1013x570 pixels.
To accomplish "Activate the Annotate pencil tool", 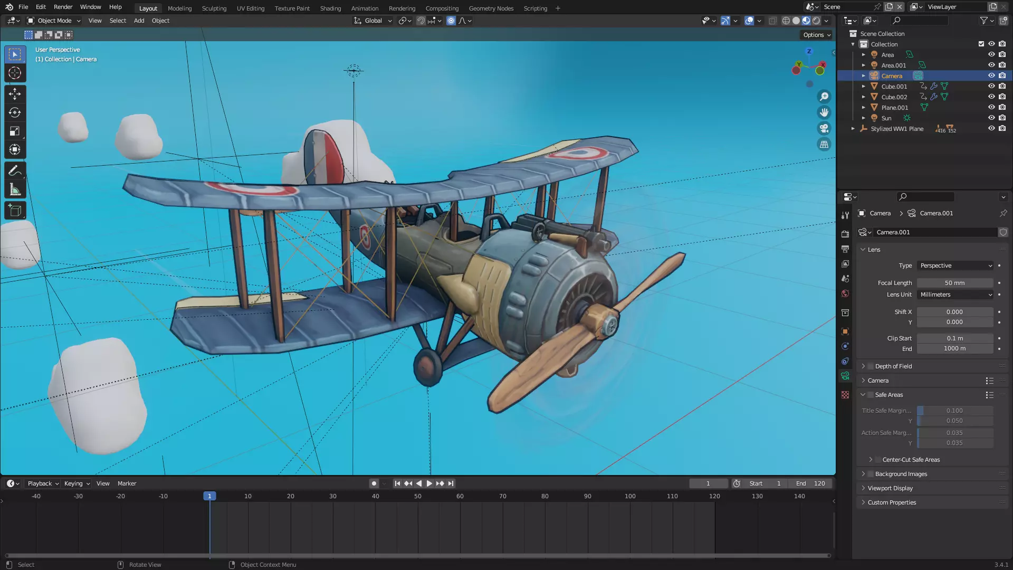I will tap(15, 170).
